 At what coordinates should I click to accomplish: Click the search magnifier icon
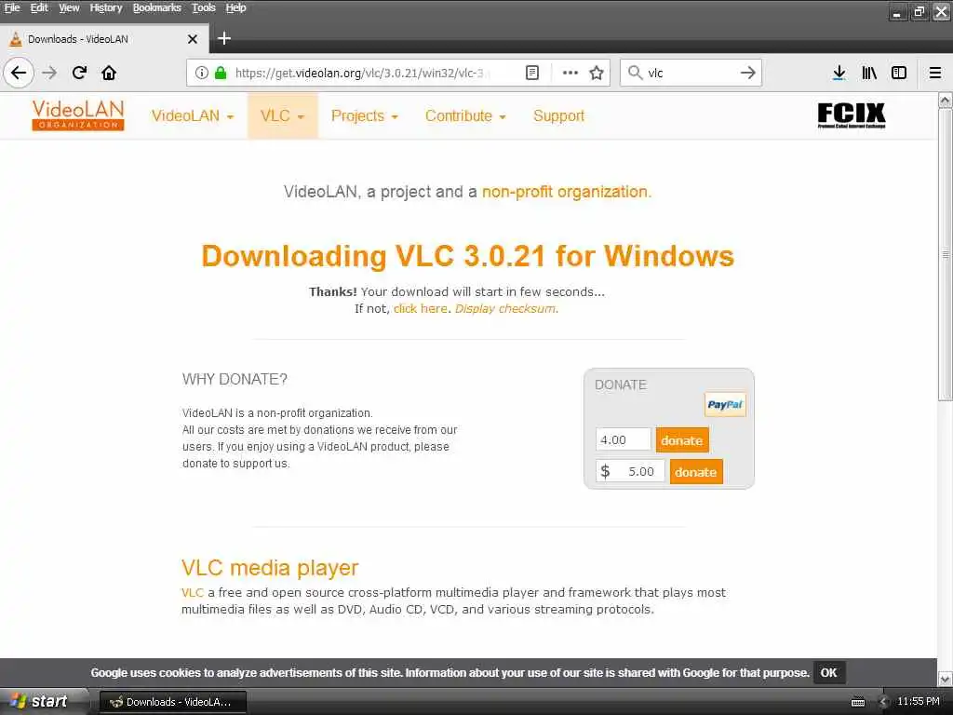tap(635, 73)
